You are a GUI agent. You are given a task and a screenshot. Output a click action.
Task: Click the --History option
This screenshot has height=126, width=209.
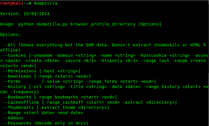(x=14, y=87)
